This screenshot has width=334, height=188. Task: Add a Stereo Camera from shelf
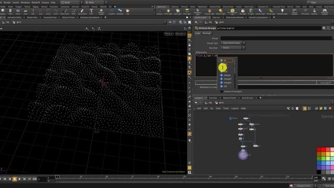[x=294, y=11]
